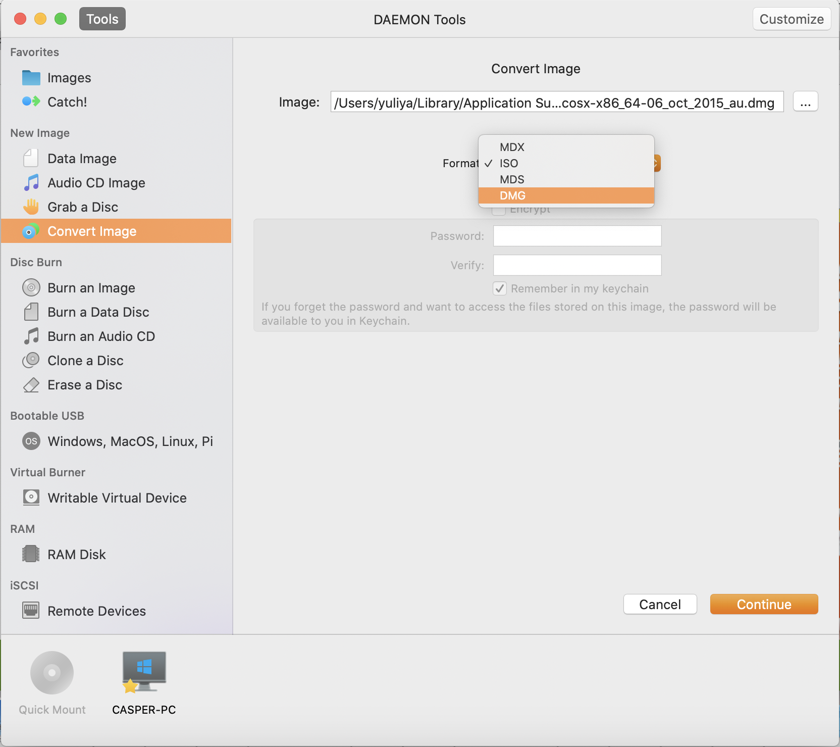The image size is (840, 747).
Task: Select the Grab a Disc label
Action: [83, 207]
